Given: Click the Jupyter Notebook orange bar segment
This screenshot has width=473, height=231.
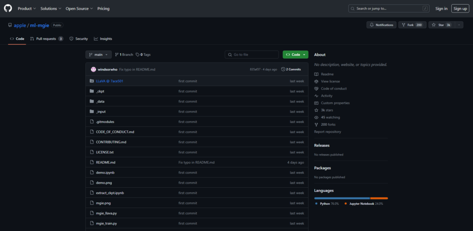Looking at the screenshot, I should [379, 198].
